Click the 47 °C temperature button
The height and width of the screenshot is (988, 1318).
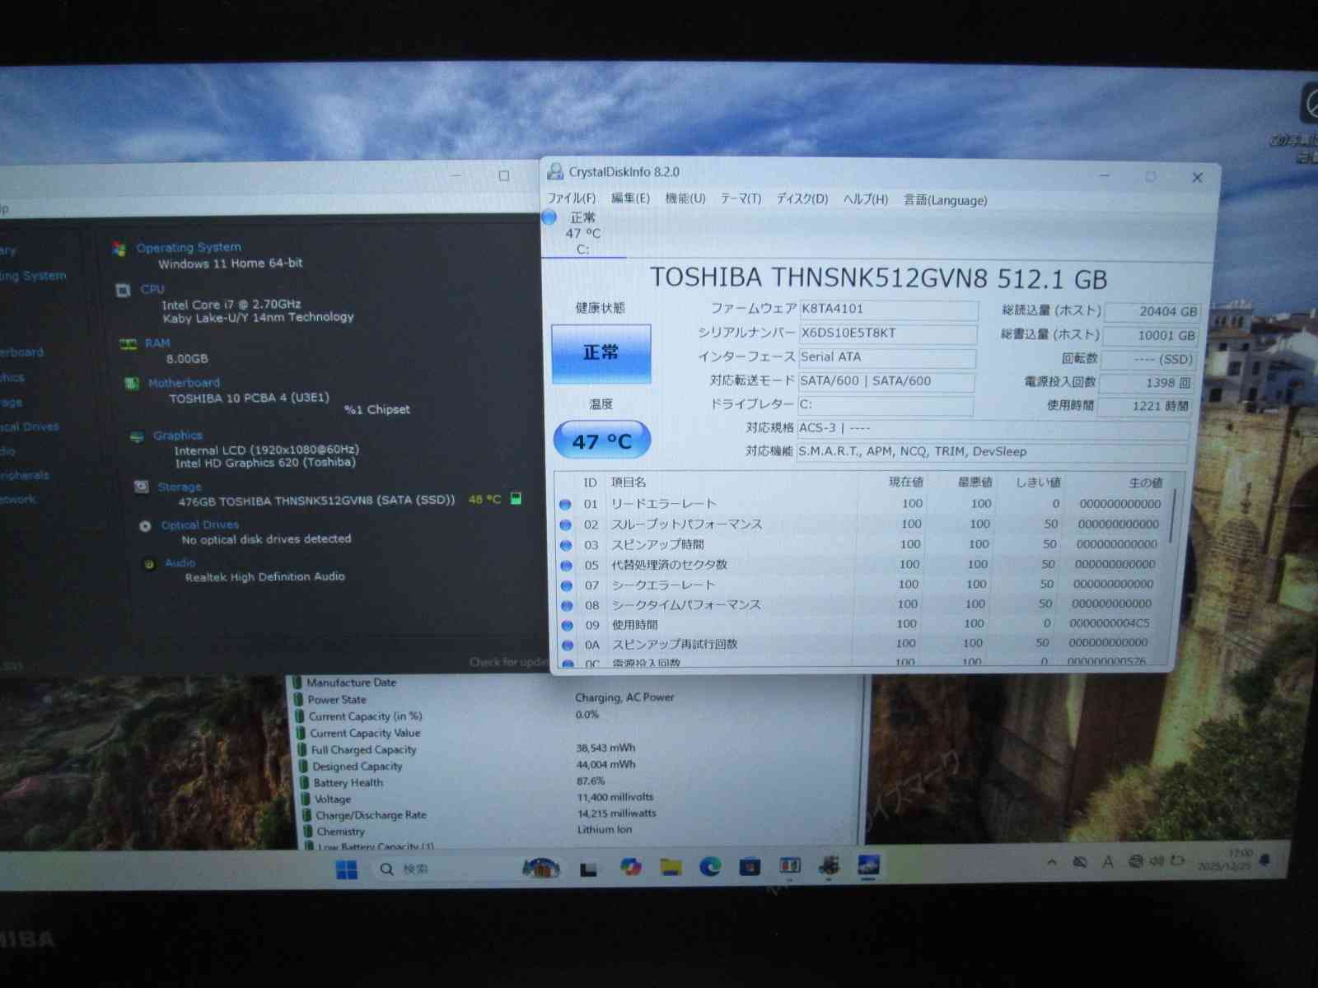(601, 441)
